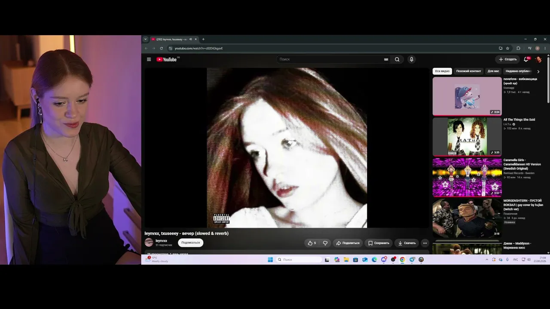This screenshot has height=309, width=550.
Task: Show next filter chips with arrow
Action: [538, 71]
